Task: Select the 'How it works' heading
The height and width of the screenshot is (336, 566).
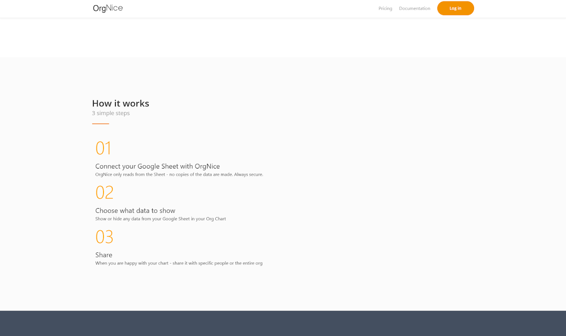Action: coord(120,103)
